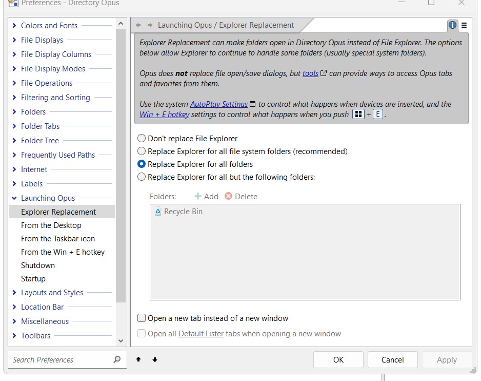
Task: Click the magnifier icon in search box
Action: tap(117, 359)
